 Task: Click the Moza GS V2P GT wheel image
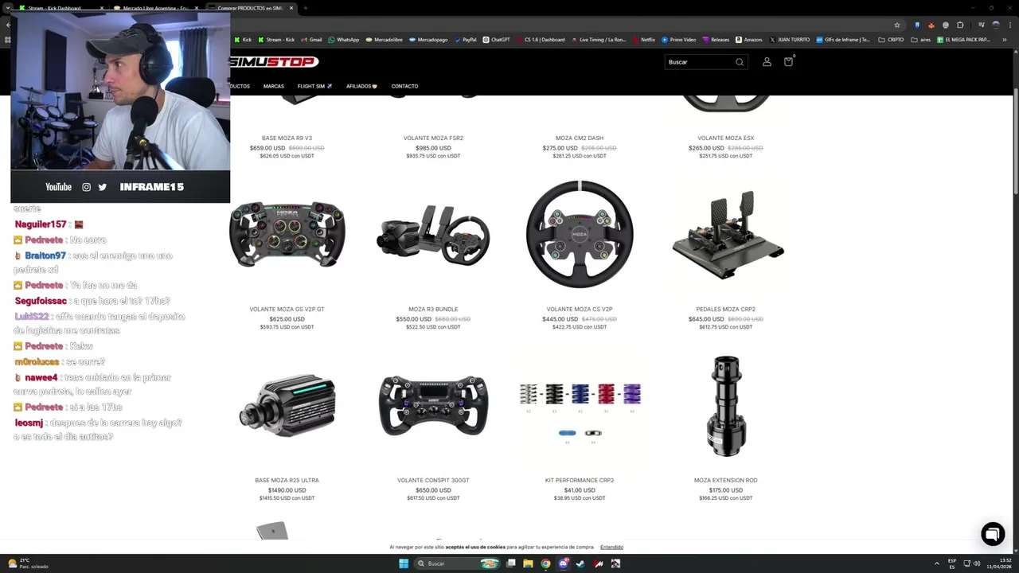287,234
